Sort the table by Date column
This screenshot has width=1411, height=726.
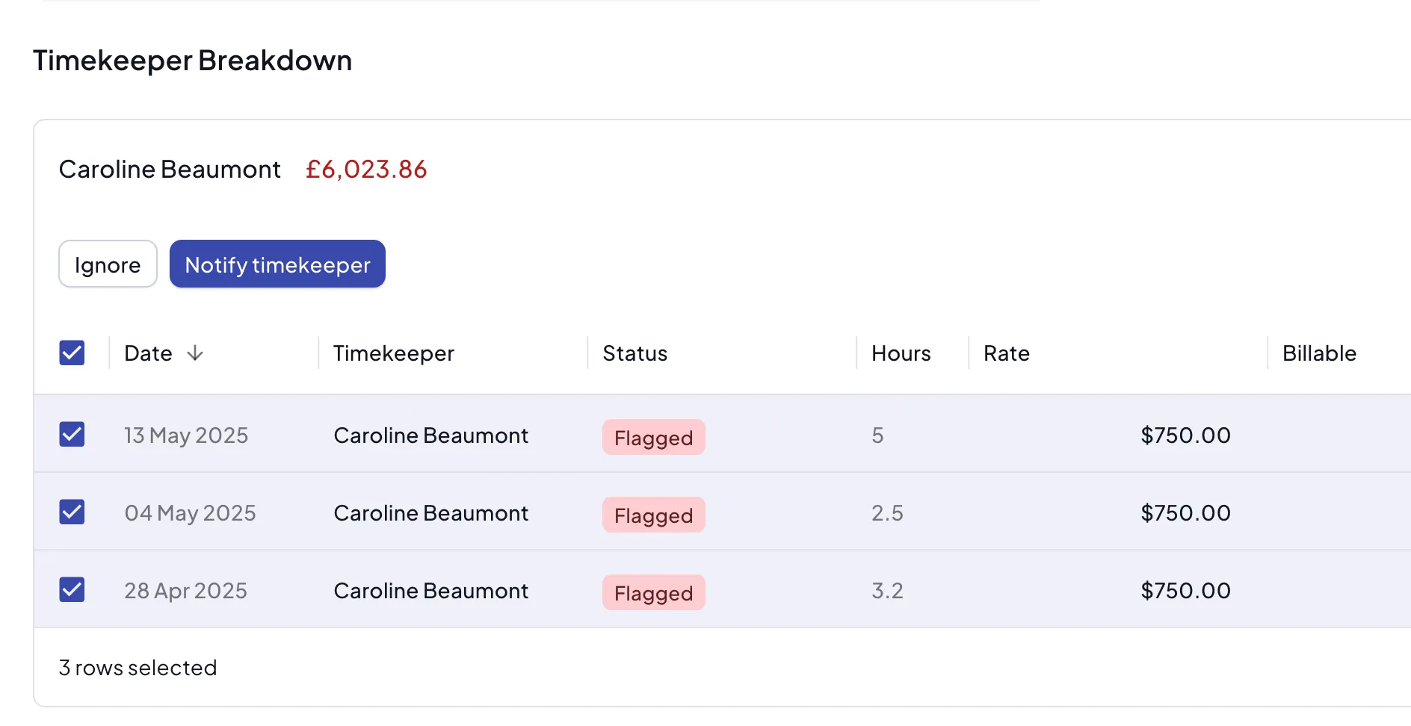148,353
